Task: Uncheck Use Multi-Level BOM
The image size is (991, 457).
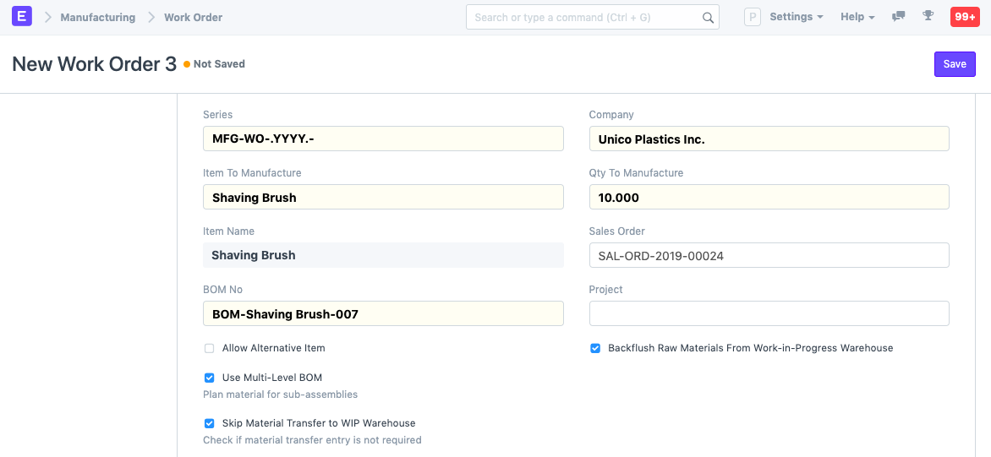Action: click(210, 378)
